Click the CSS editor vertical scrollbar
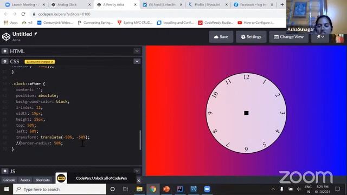The width and height of the screenshot is (347, 195). click(140, 140)
